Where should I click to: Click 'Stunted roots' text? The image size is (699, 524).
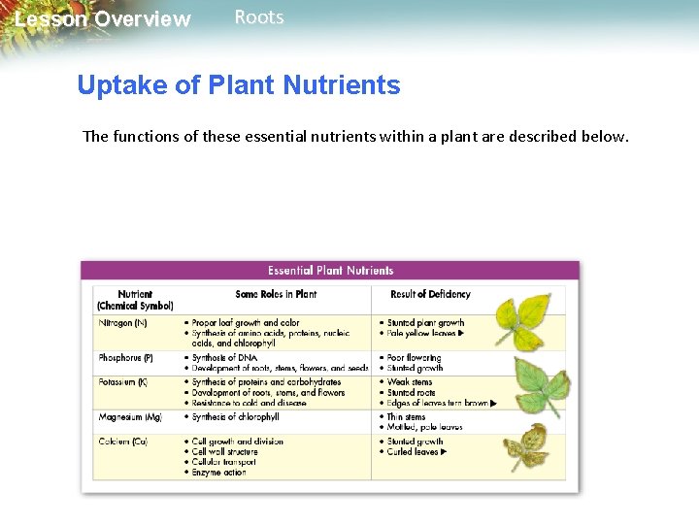click(x=411, y=393)
